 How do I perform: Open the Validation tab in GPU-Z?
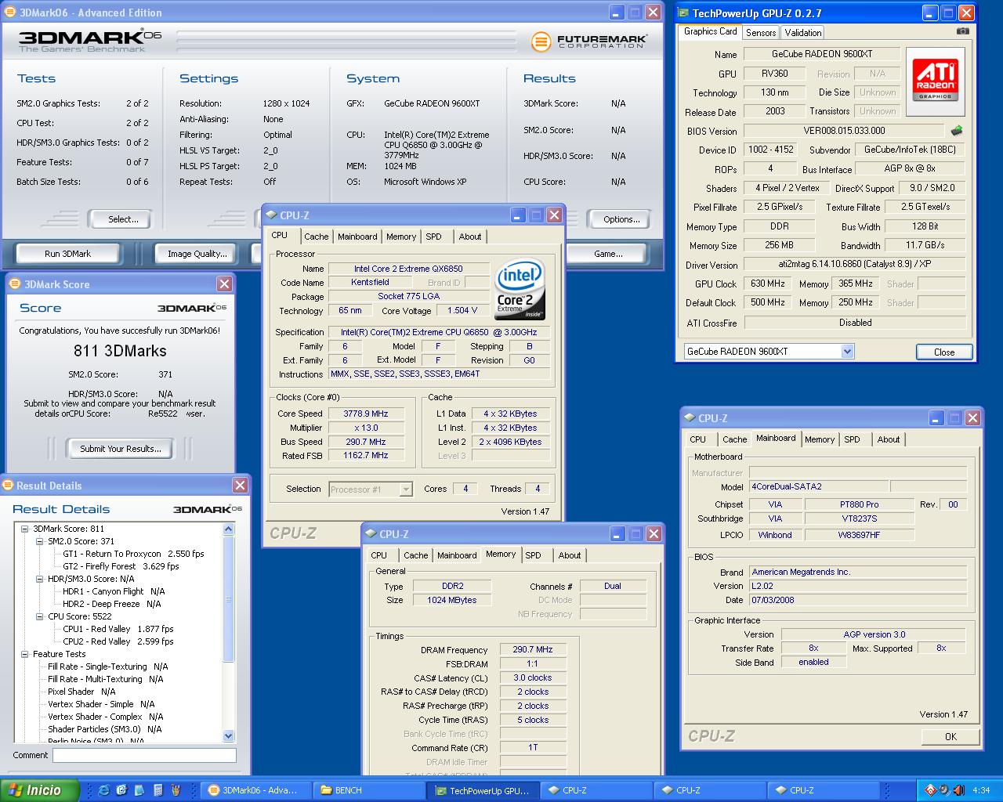pyautogui.click(x=803, y=32)
